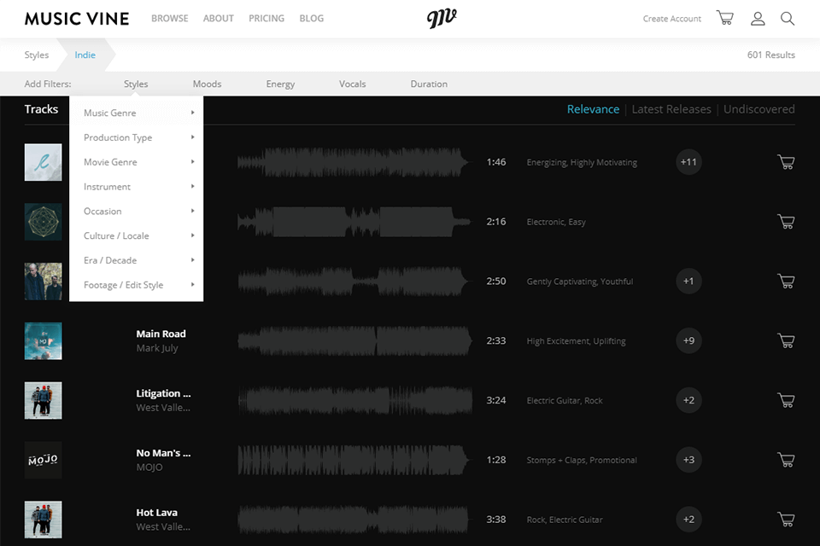Sort tracks by Latest Releases

(671, 109)
